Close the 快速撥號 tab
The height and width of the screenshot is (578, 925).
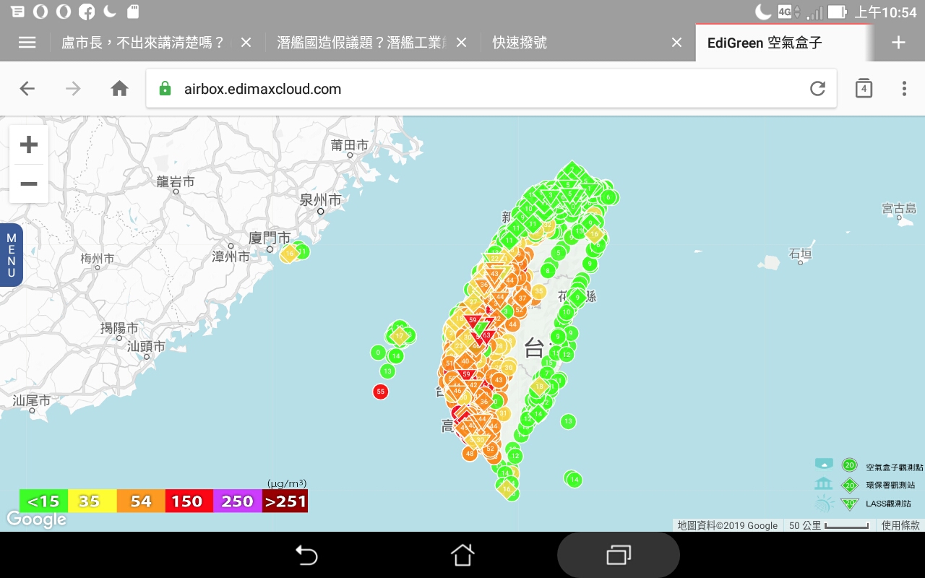pyautogui.click(x=676, y=43)
